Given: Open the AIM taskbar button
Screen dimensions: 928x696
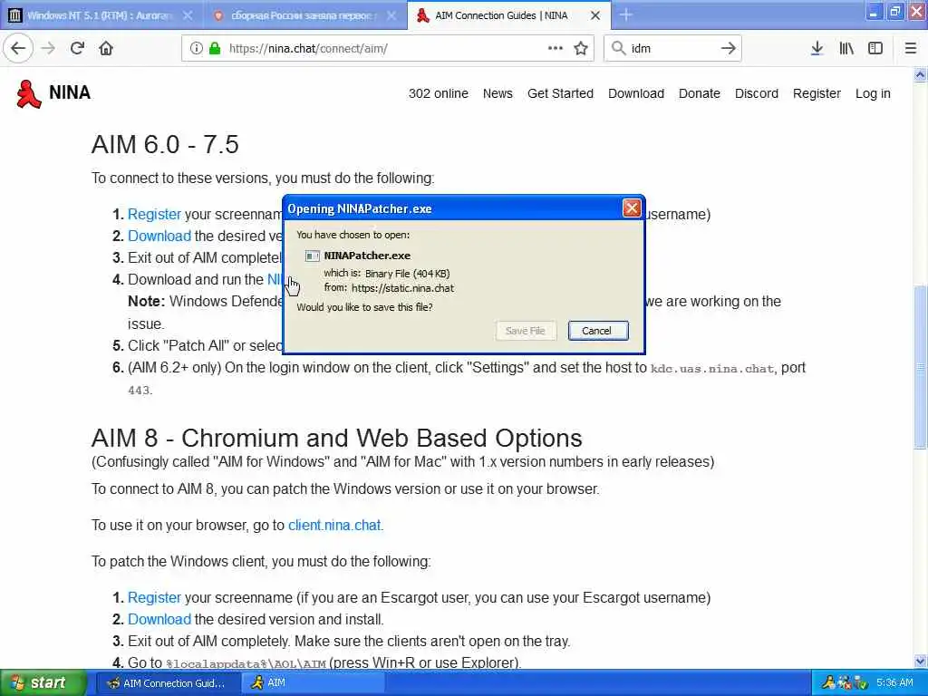Looking at the screenshot, I should click(313, 683).
